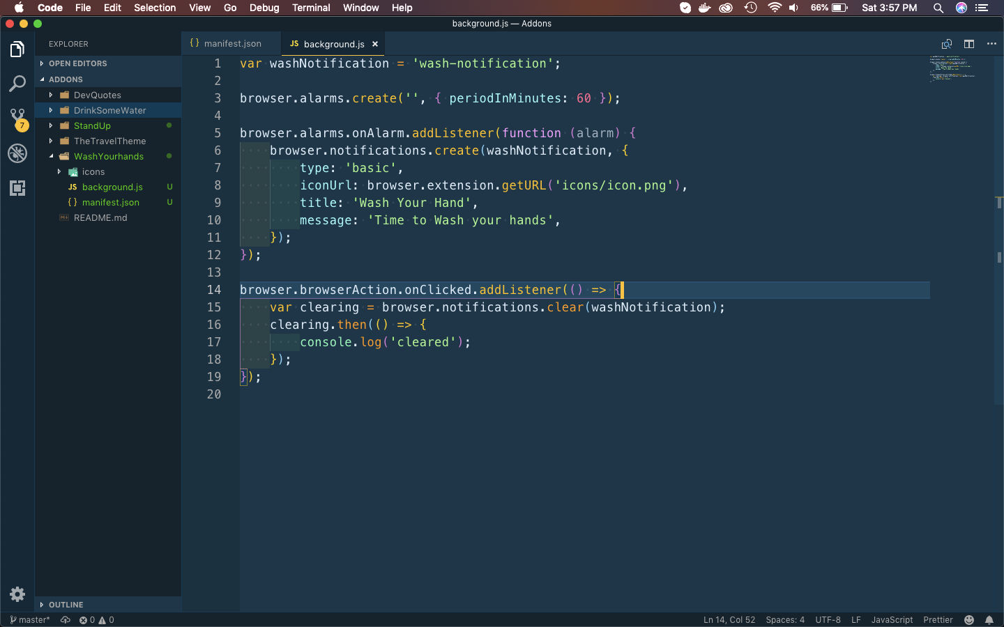Expand TheTravelTheme folder
The height and width of the screenshot is (627, 1004).
tap(108, 141)
